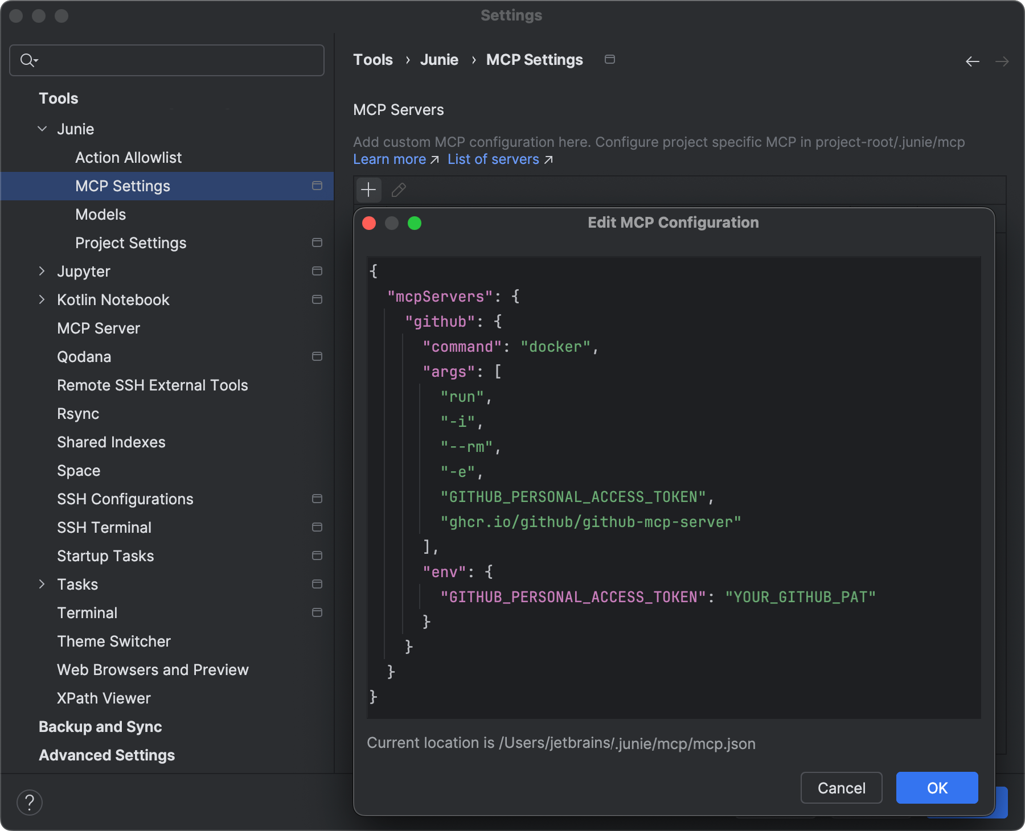Add a new MCP server with the plus icon
The image size is (1025, 831).
pyautogui.click(x=368, y=189)
